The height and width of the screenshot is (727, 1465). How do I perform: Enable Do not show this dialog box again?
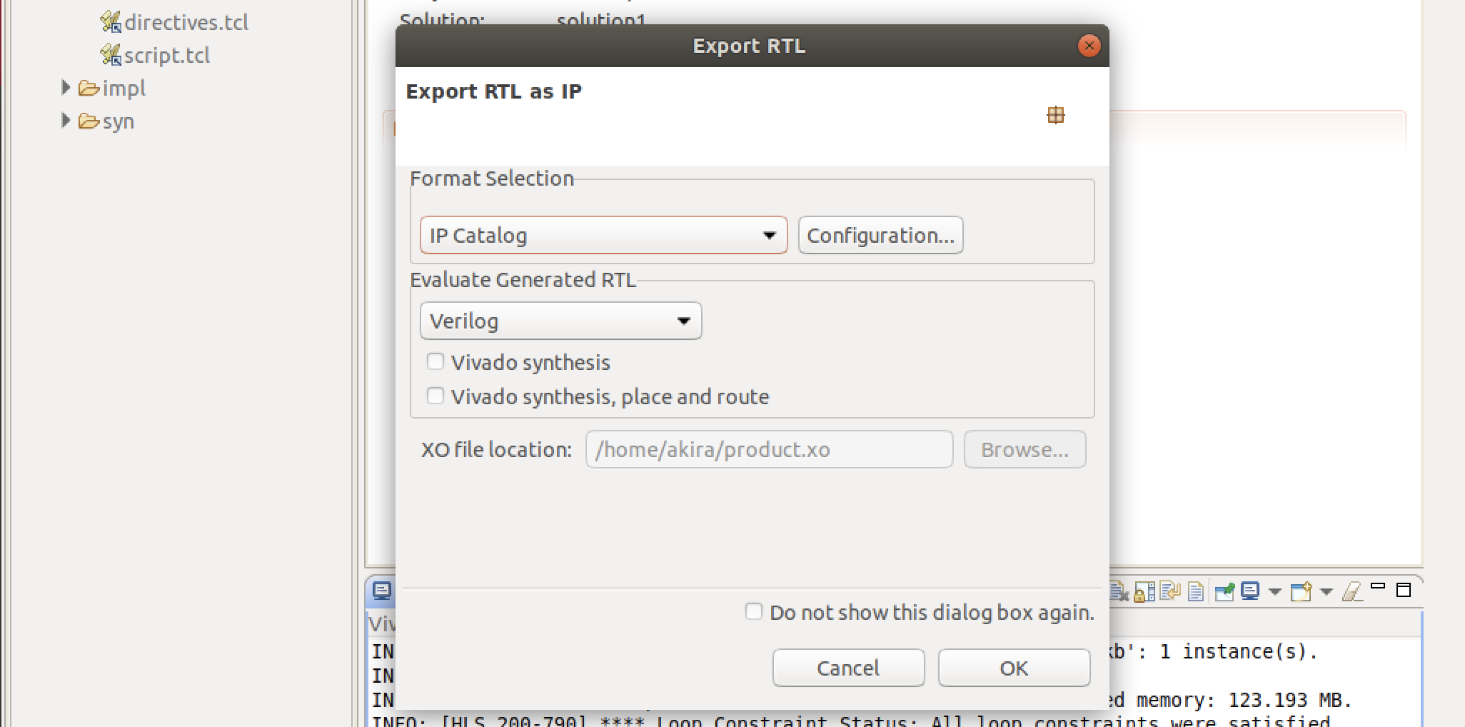tap(753, 611)
